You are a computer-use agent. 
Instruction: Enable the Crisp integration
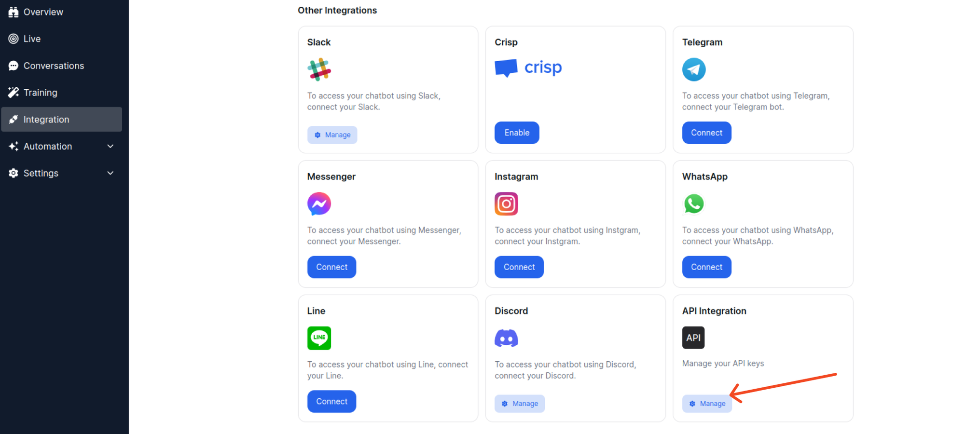pyautogui.click(x=517, y=132)
